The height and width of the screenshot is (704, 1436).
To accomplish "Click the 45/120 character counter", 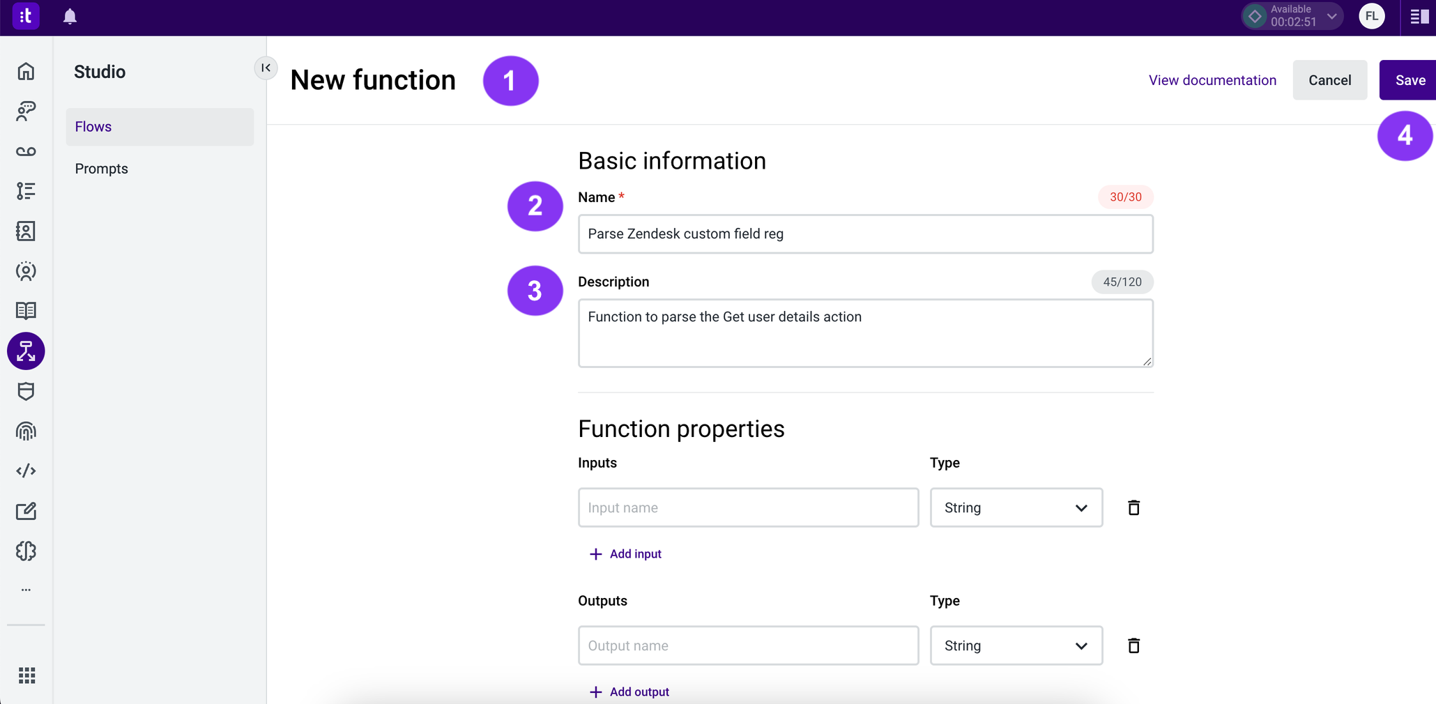I will click(1122, 282).
